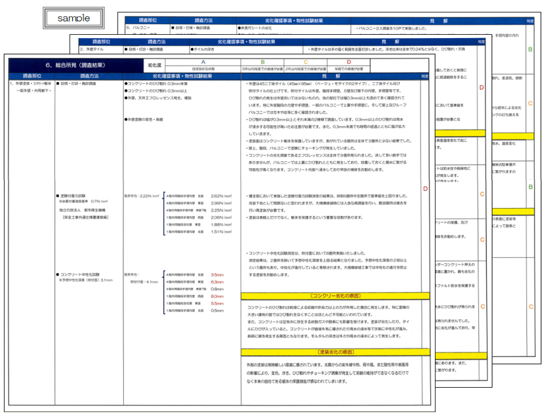
Task: Click the "調査部位" header on the middle page
Action: 101,42
